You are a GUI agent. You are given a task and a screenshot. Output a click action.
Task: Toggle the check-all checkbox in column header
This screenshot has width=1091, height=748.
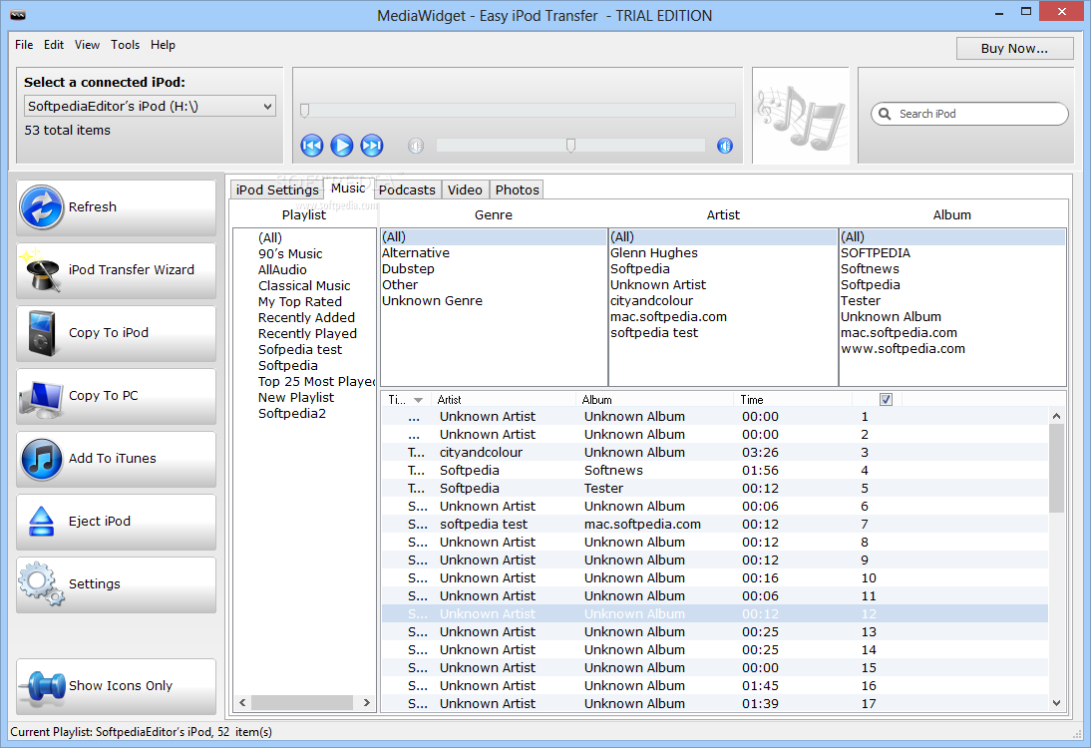[x=886, y=399]
